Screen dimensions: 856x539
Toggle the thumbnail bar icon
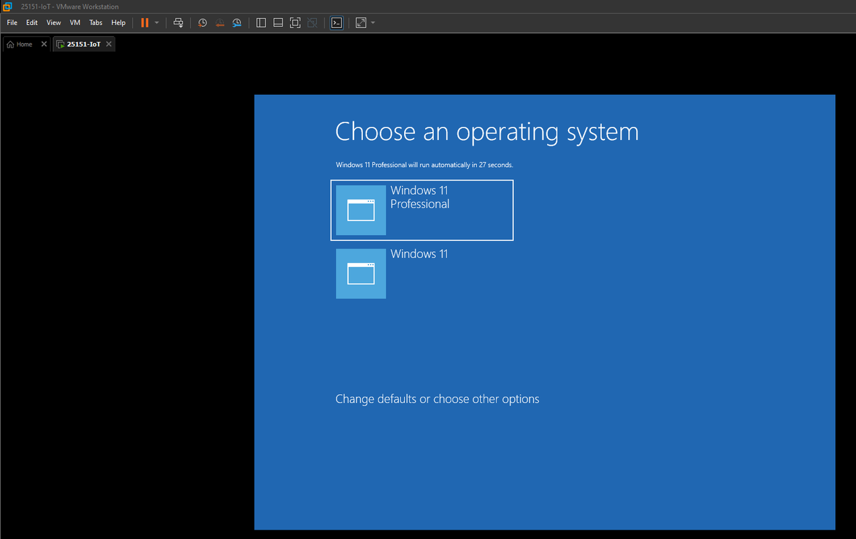(278, 22)
